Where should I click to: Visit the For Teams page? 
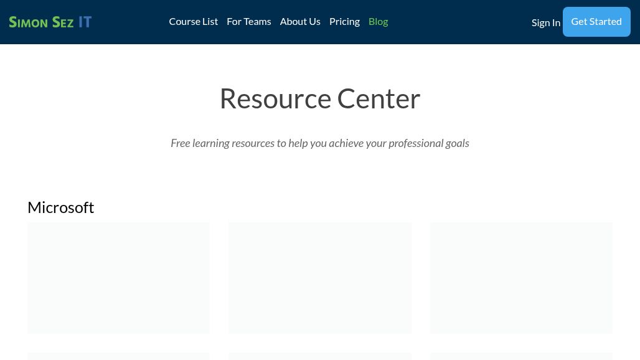click(248, 21)
